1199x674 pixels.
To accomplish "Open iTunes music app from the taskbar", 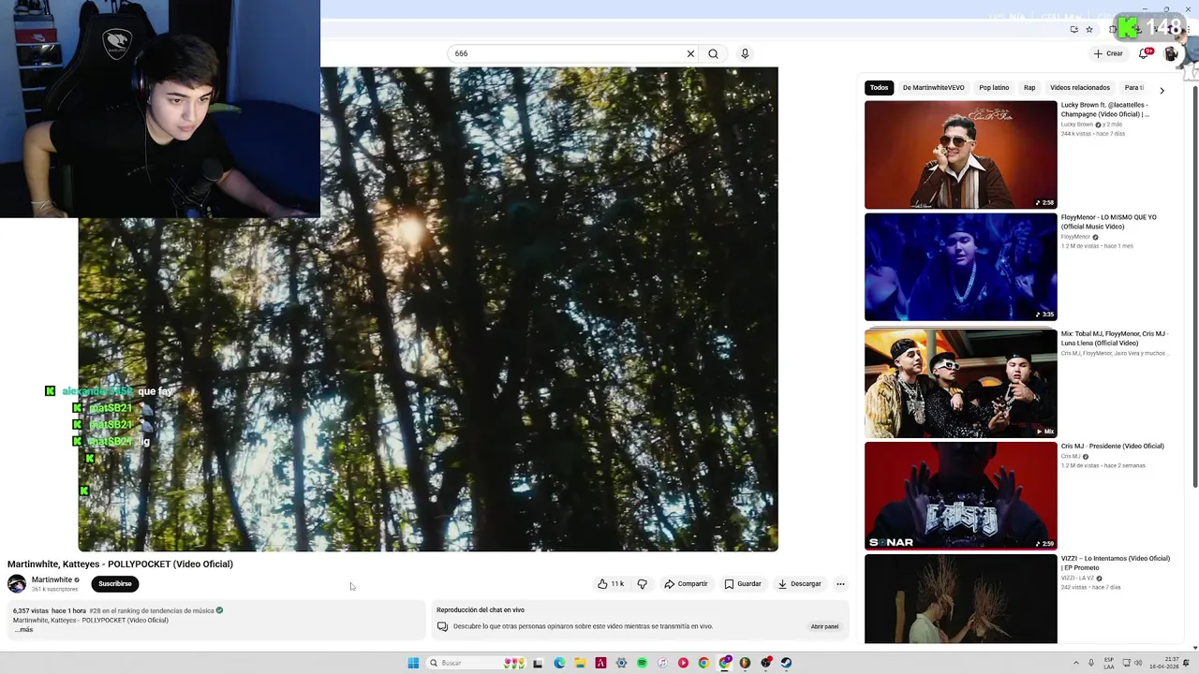I will (662, 663).
